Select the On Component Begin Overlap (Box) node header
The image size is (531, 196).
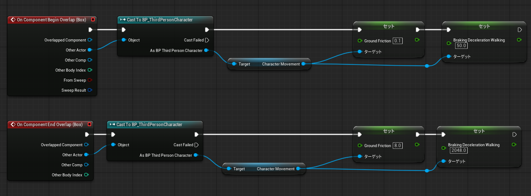(x=48, y=20)
